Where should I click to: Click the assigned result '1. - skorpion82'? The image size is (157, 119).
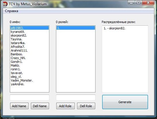115,28
